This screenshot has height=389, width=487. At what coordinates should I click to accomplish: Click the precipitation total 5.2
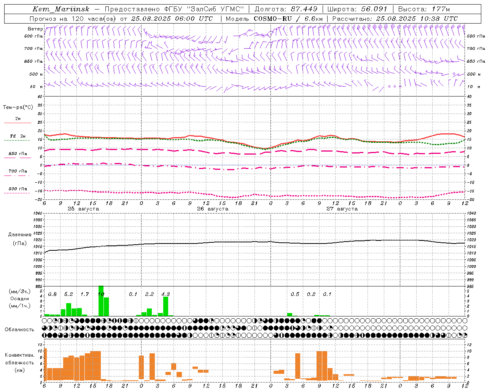(x=68, y=294)
